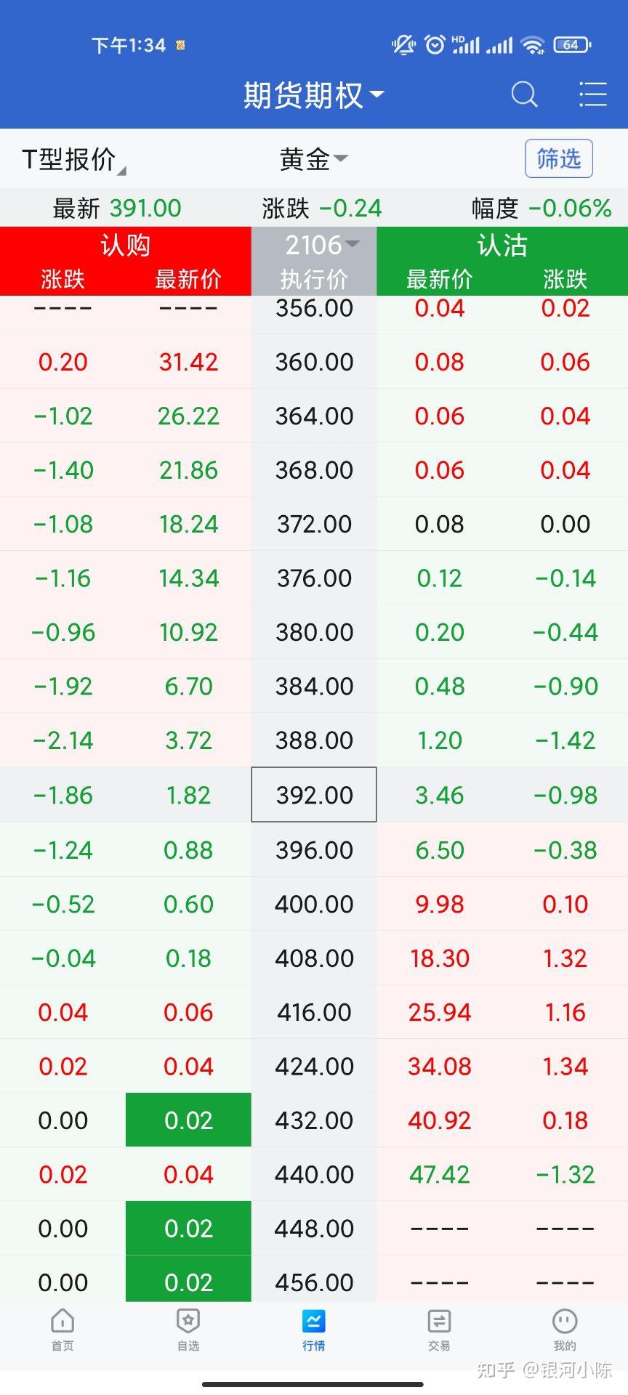The width and height of the screenshot is (628, 1395).
Task: Open the search magnifier icon
Action: [x=524, y=94]
